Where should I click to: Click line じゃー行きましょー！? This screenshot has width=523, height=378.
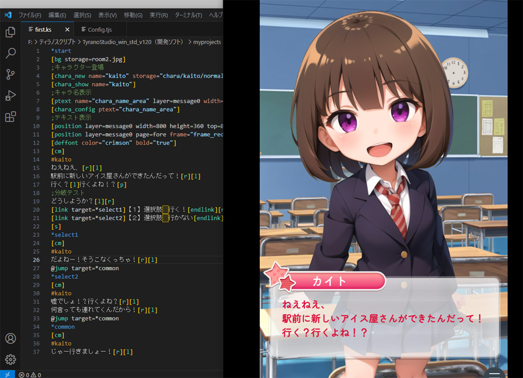coord(92,352)
